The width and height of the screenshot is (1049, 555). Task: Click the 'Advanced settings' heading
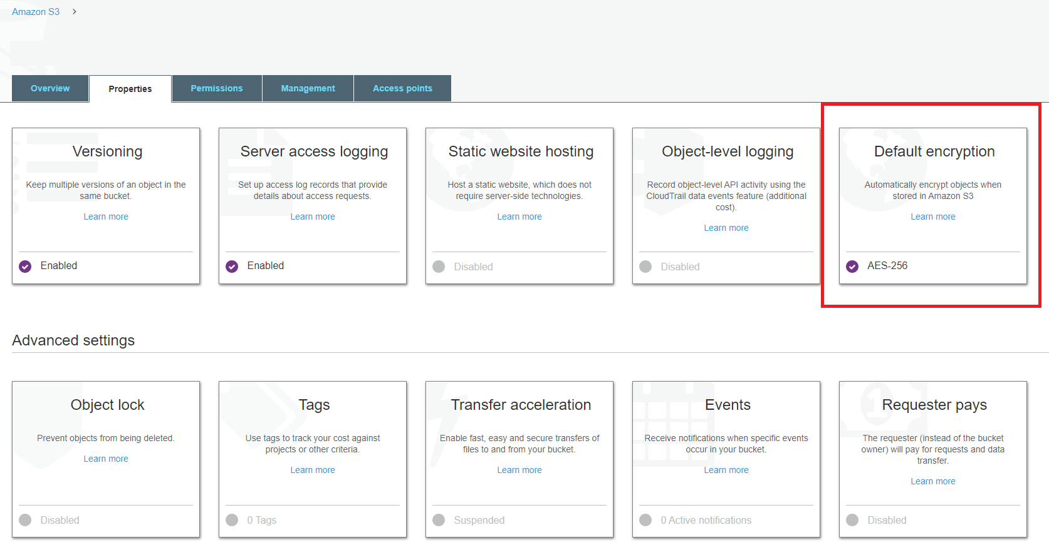point(73,340)
